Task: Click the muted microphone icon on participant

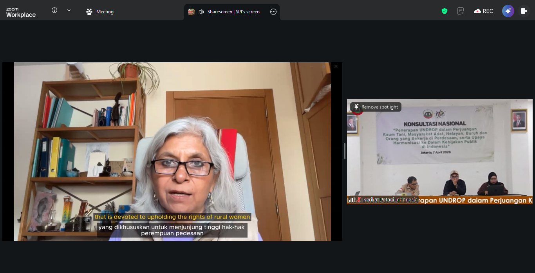Action: 359,200
